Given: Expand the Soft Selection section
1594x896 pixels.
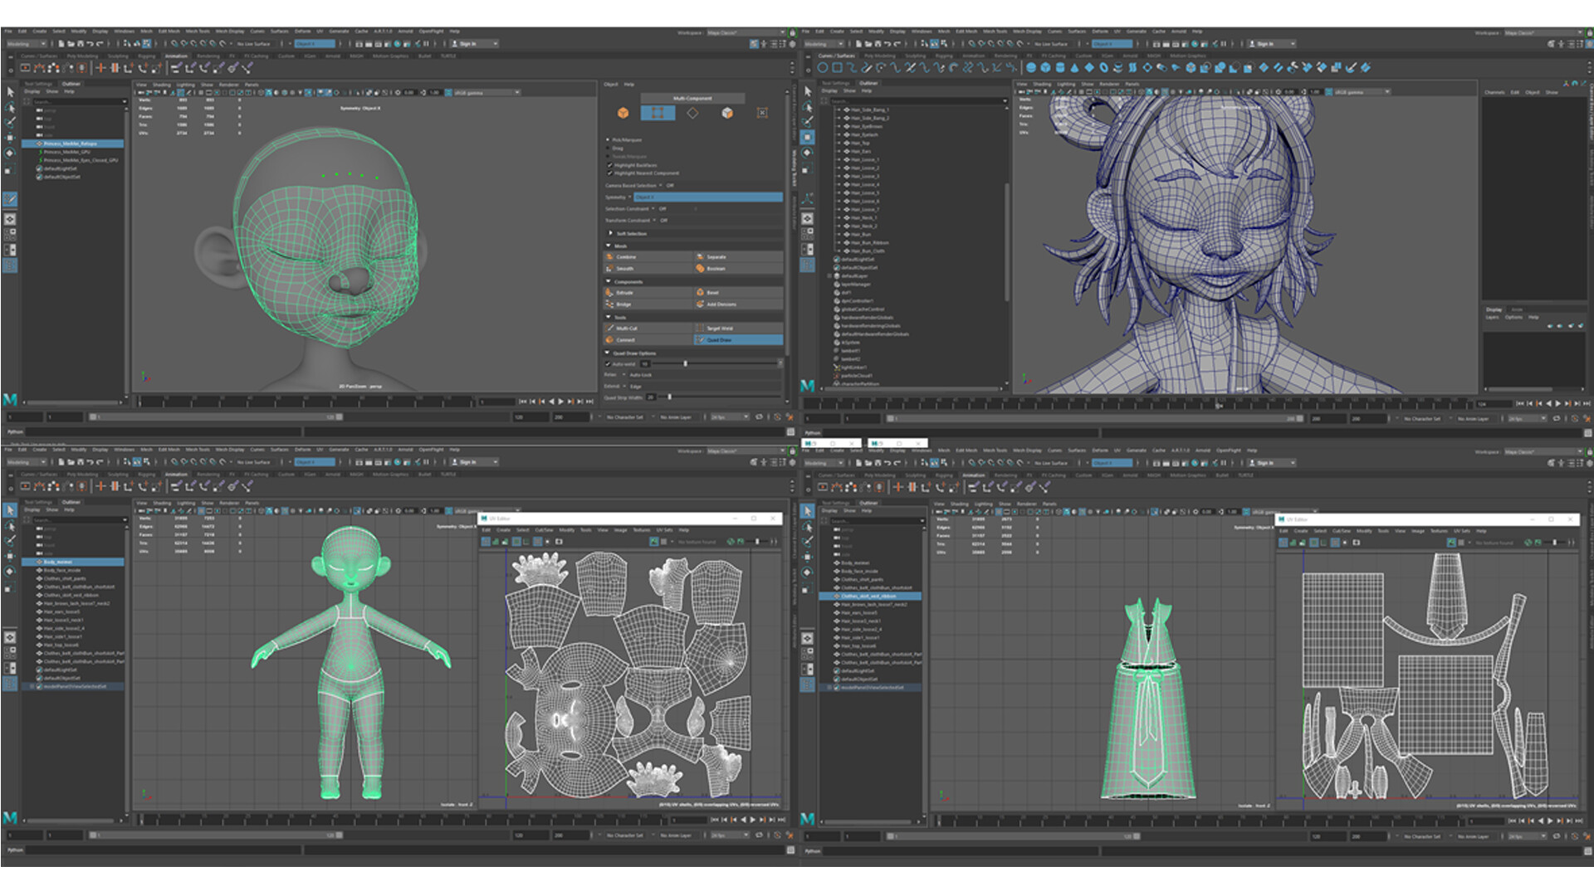Looking at the screenshot, I should click(x=611, y=233).
